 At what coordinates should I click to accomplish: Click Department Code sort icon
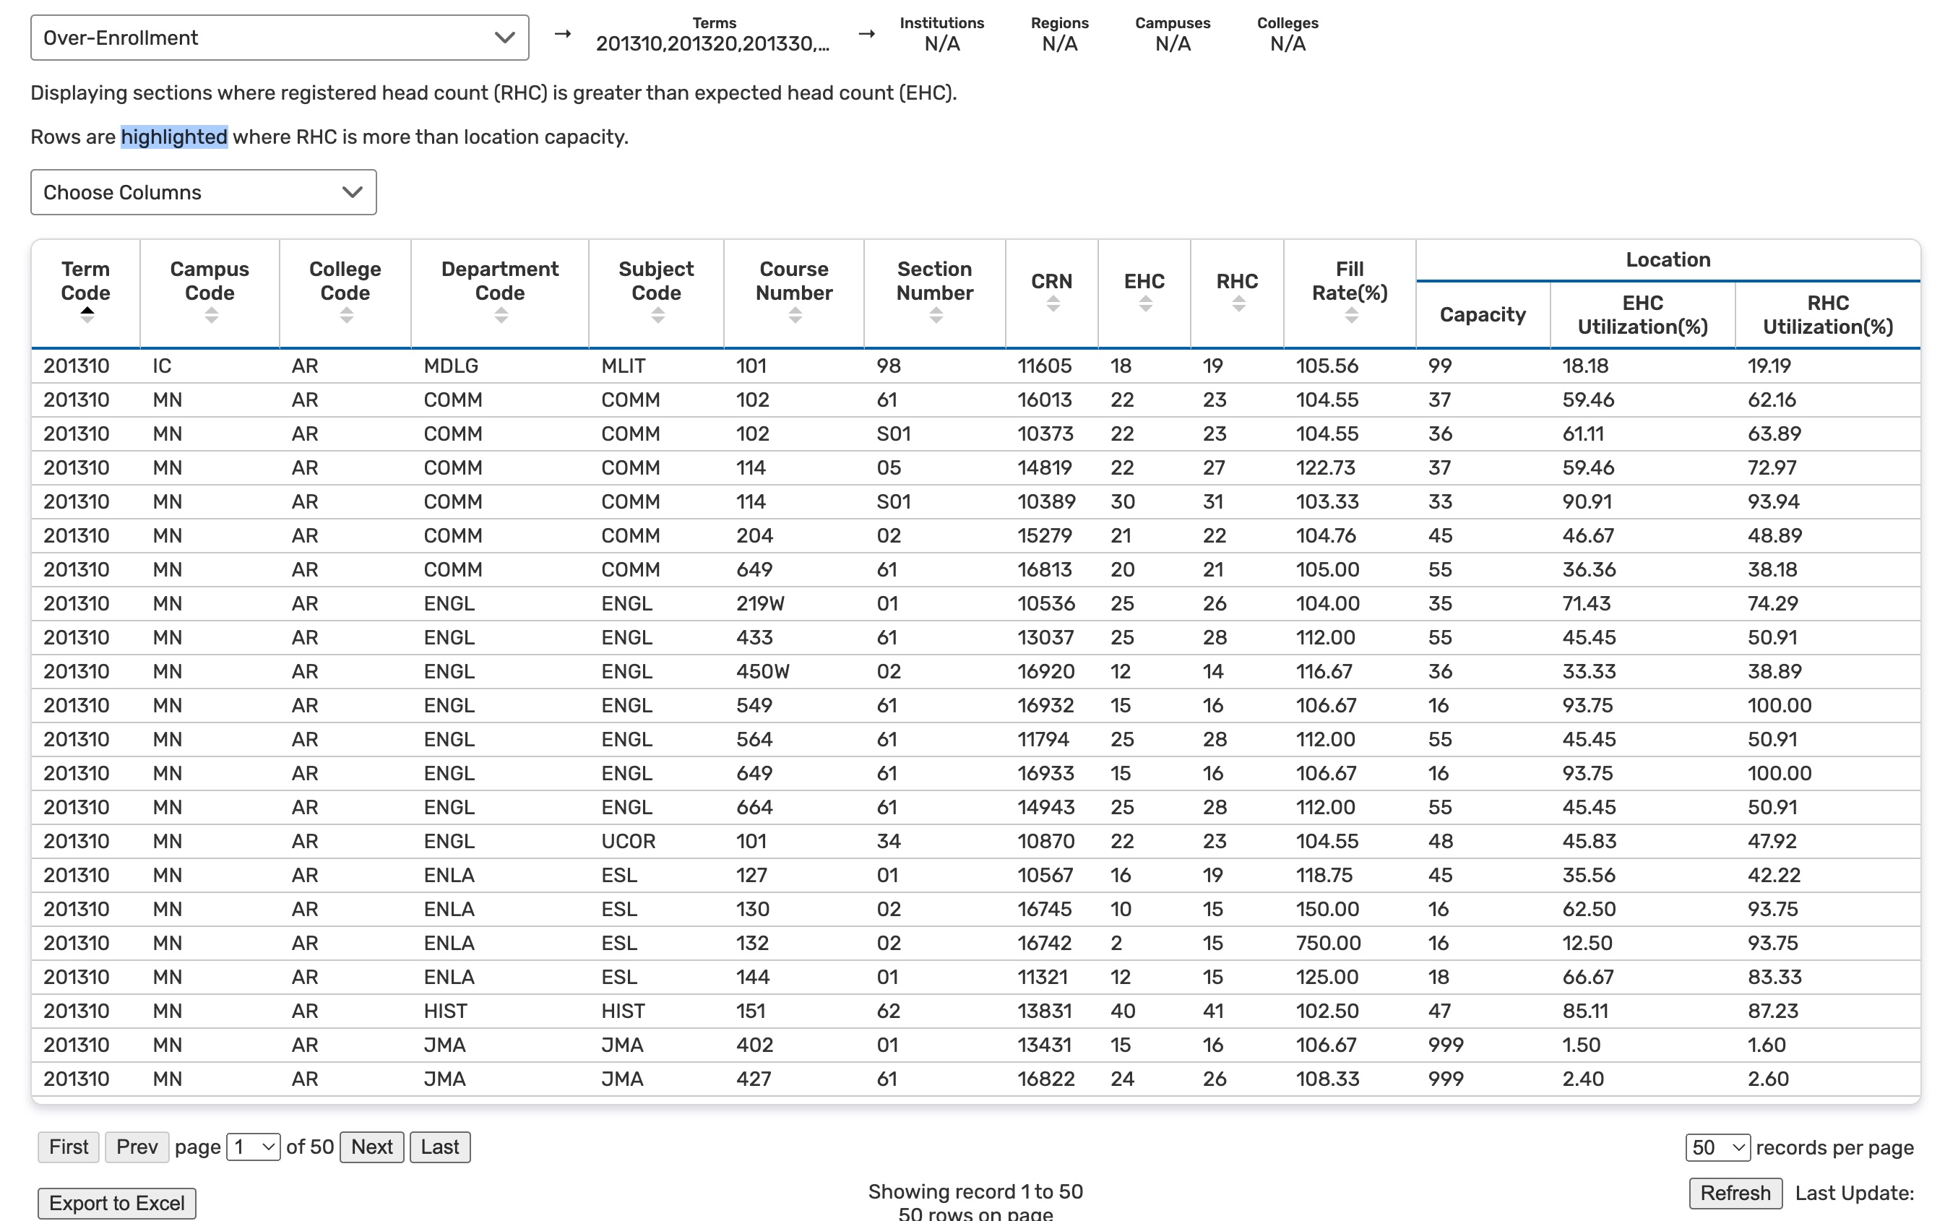pos(501,316)
